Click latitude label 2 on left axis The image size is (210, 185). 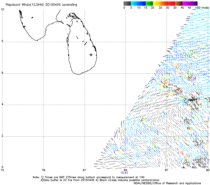pos(2,136)
